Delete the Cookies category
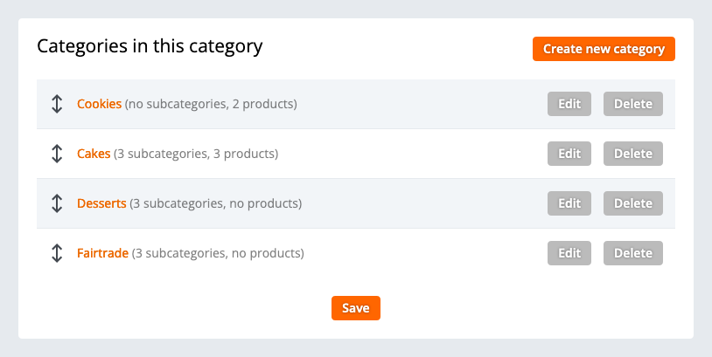This screenshot has width=712, height=357. 633,104
